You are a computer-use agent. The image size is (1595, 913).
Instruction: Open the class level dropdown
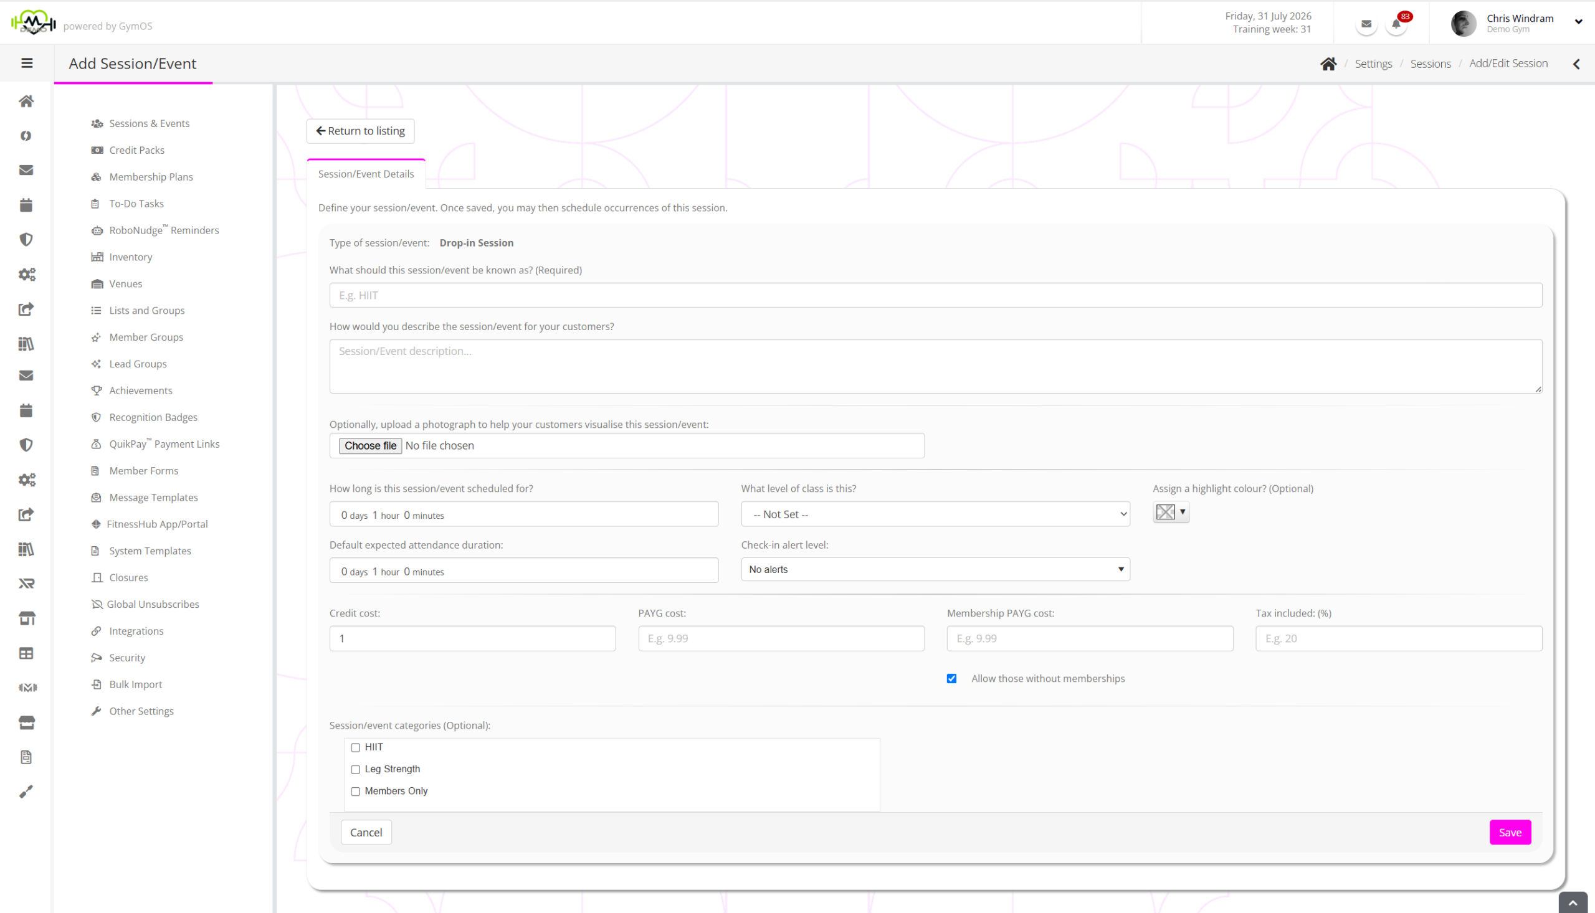tap(935, 514)
